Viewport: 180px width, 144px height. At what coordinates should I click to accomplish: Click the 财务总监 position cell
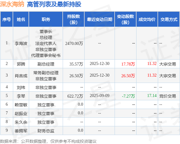(46, 131)
